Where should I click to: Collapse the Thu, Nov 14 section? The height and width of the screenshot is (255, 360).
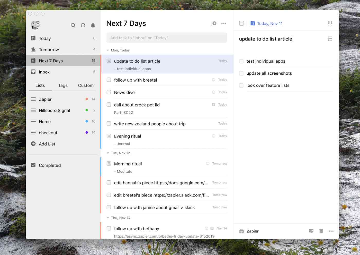108,218
